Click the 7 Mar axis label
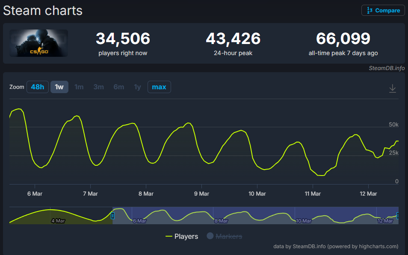The height and width of the screenshot is (255, 408). point(90,193)
